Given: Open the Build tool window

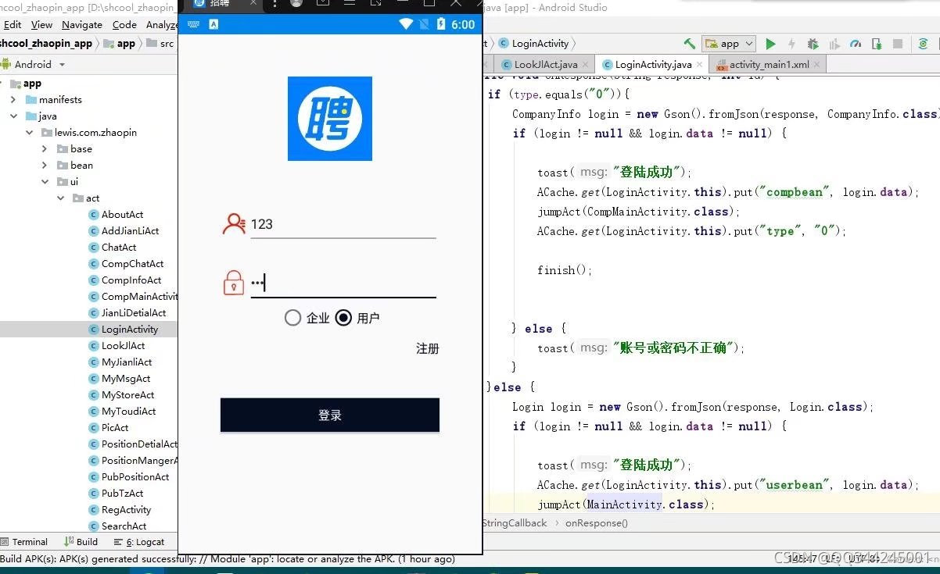Looking at the screenshot, I should [x=81, y=542].
